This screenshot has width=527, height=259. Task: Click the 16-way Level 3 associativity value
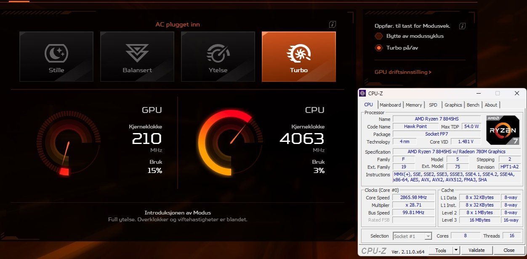pos(511,220)
